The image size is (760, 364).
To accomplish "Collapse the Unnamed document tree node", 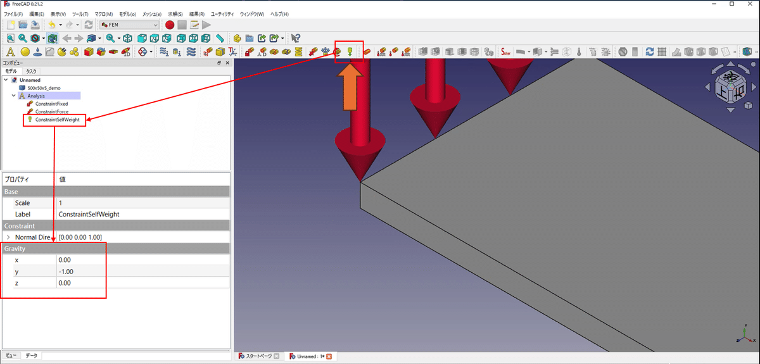I will [6, 80].
